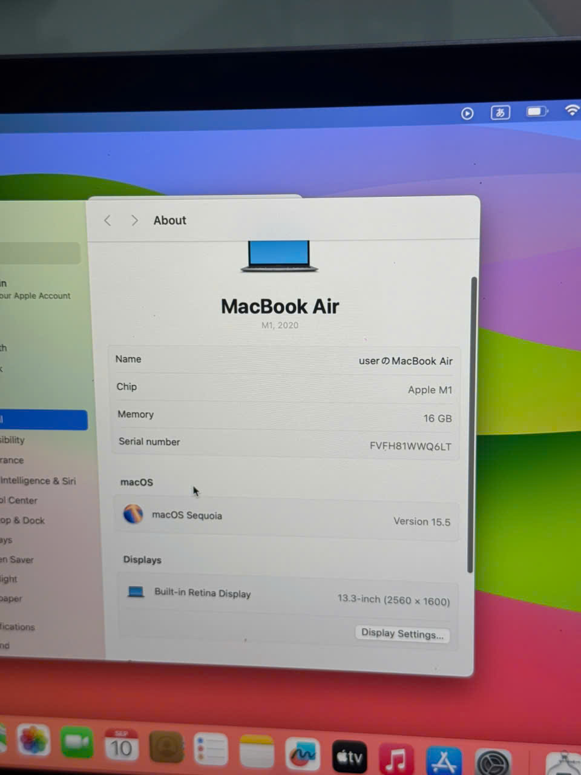Select the Notifications sidebar item

pos(18,627)
